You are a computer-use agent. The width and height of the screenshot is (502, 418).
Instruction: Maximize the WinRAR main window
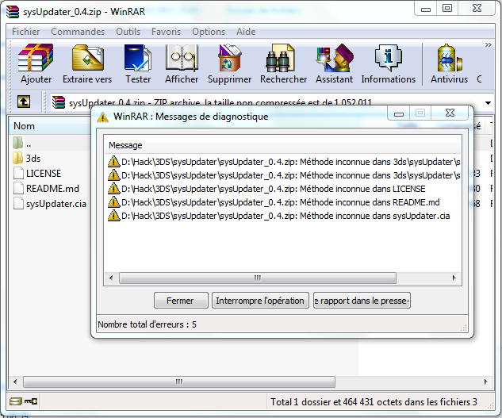point(447,8)
